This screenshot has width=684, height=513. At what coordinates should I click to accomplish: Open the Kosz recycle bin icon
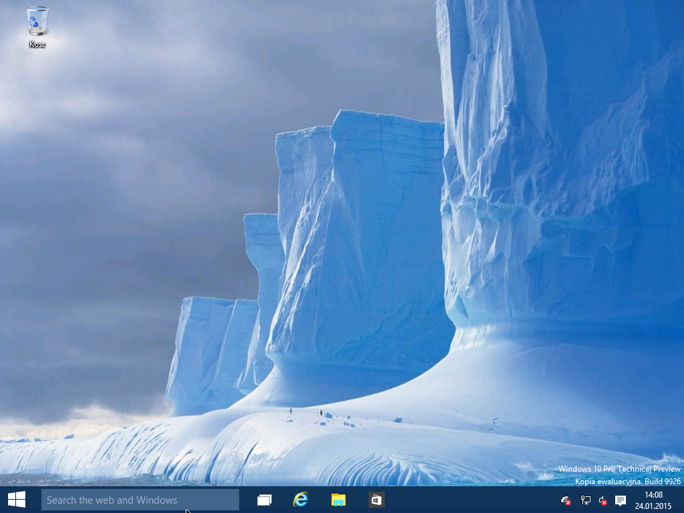37,21
